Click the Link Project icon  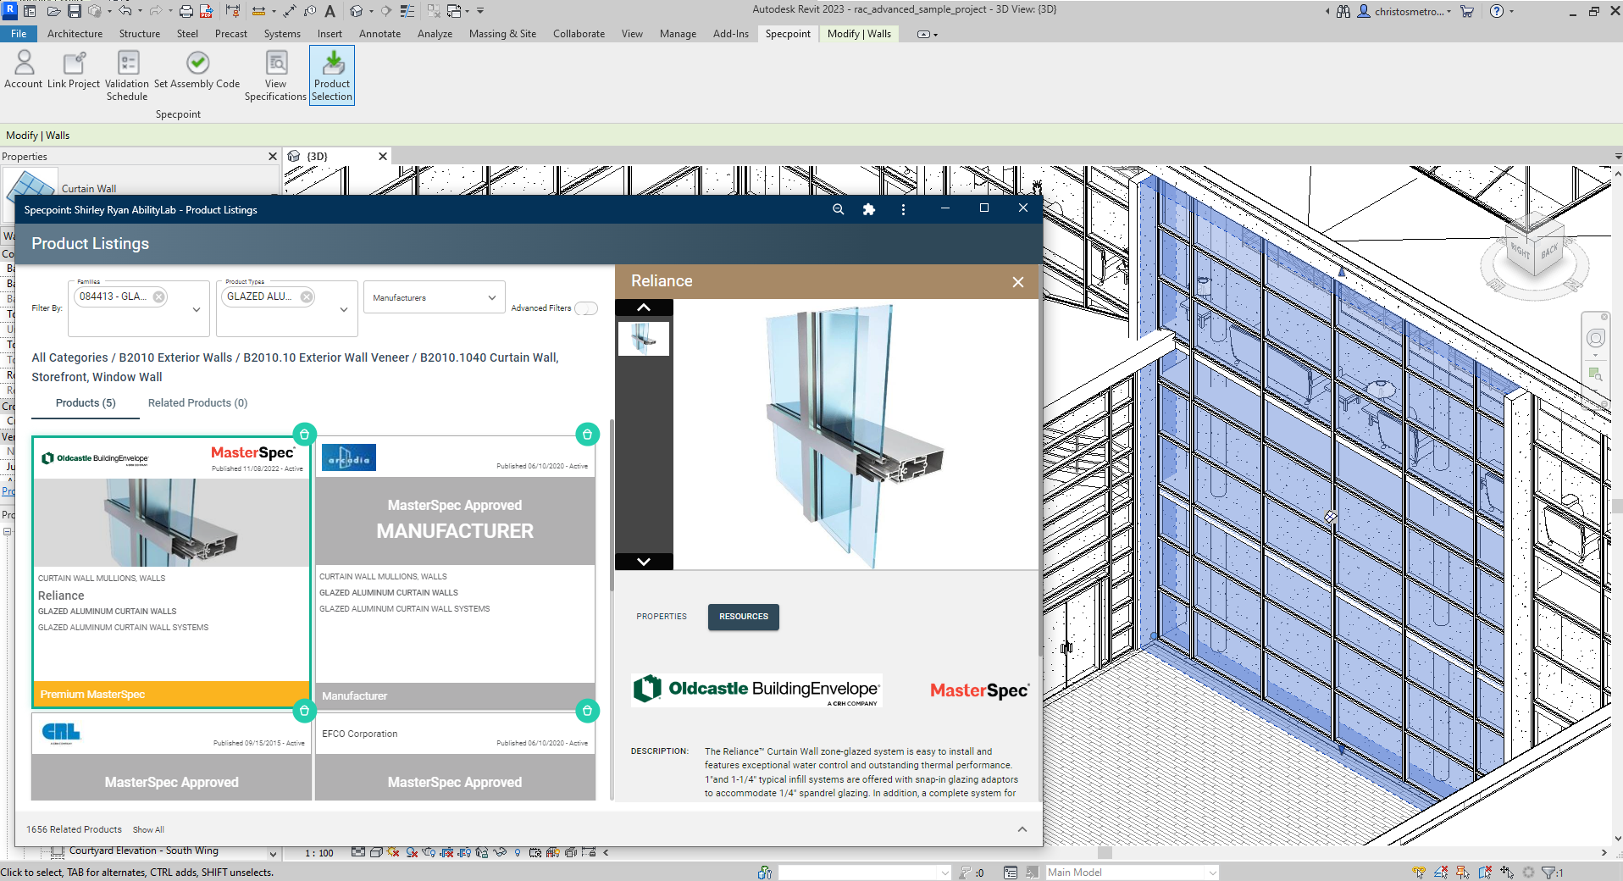(x=74, y=64)
